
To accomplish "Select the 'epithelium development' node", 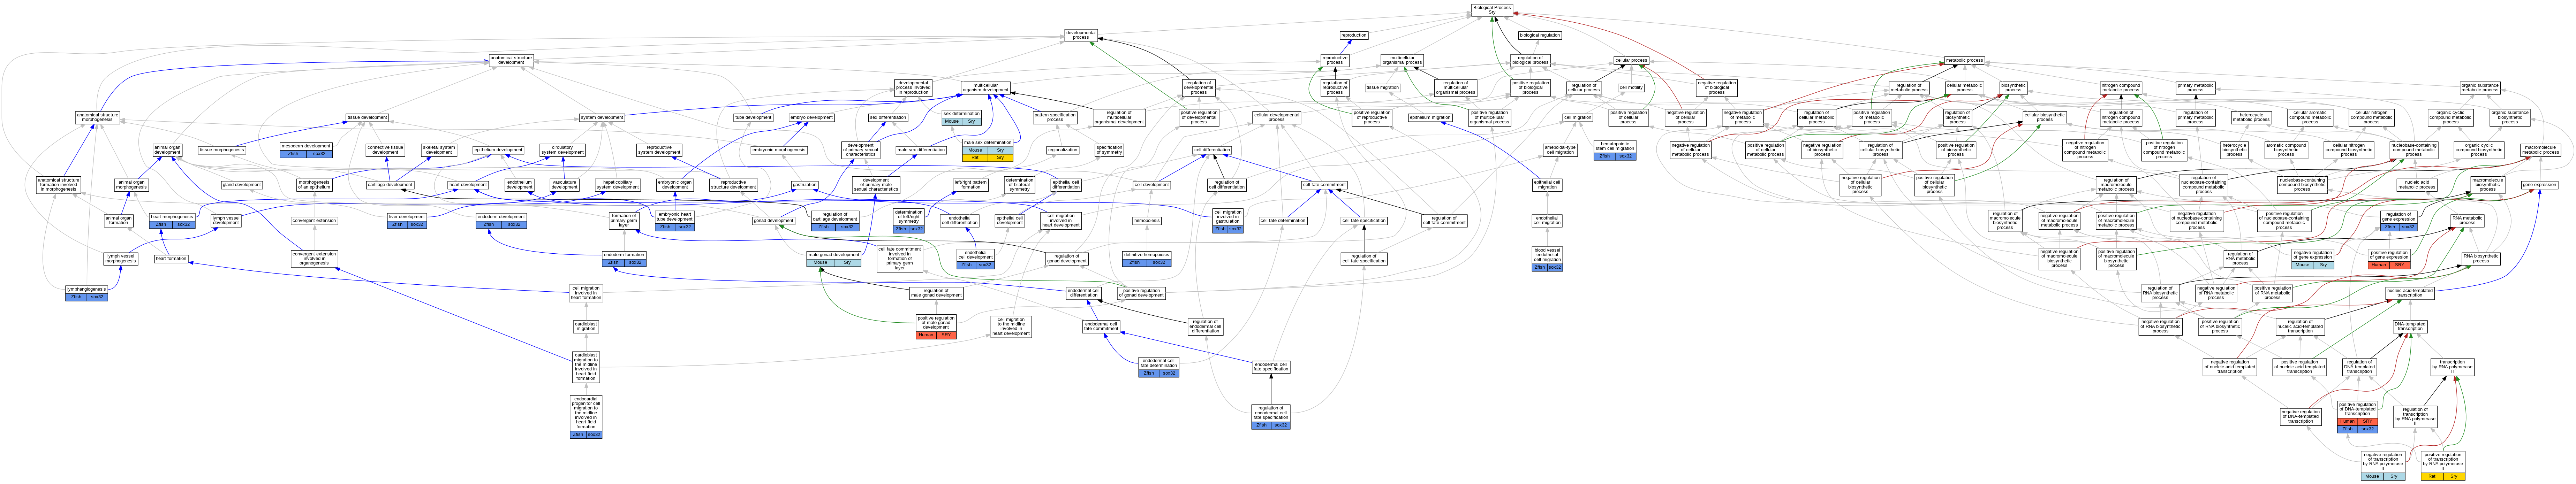I will pos(498,150).
